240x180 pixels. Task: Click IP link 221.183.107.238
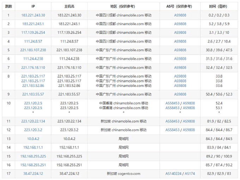(x=33, y=50)
